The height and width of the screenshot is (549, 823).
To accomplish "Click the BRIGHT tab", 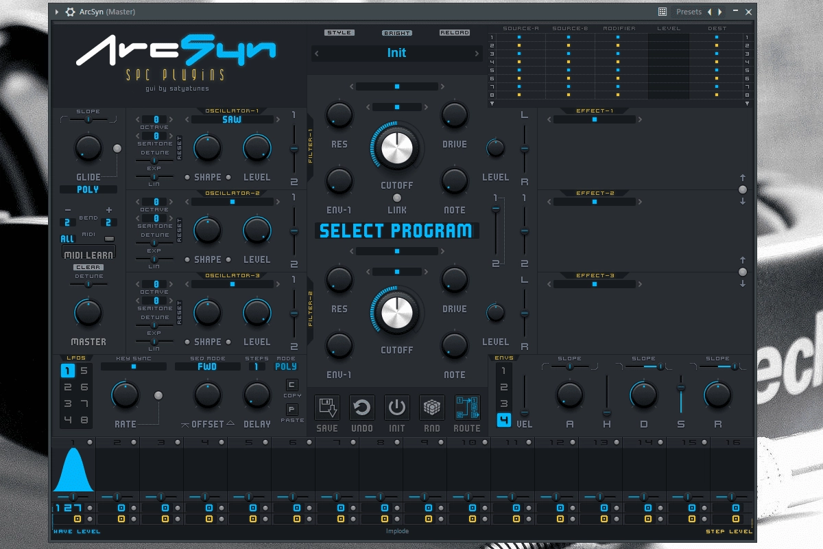I will pos(397,32).
